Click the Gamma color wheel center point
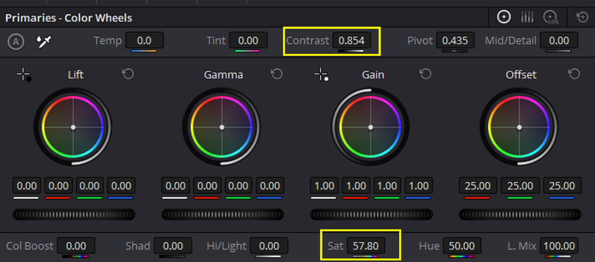The height and width of the screenshot is (262, 595). pyautogui.click(x=222, y=127)
